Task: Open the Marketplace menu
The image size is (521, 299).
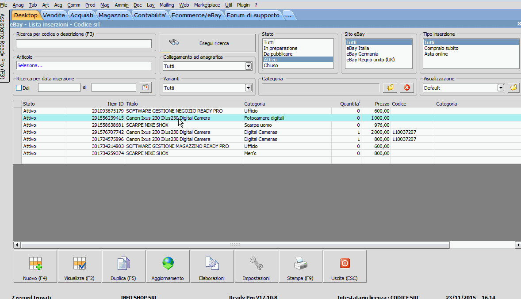Action: 207,5
